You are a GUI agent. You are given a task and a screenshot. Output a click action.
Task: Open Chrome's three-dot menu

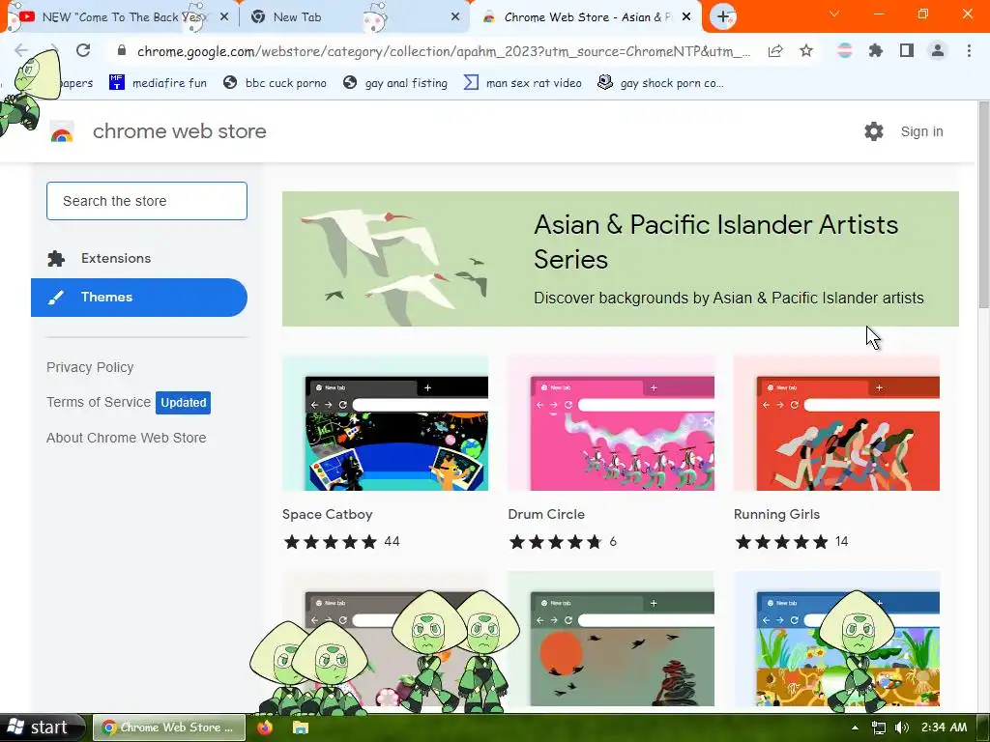pos(969,51)
